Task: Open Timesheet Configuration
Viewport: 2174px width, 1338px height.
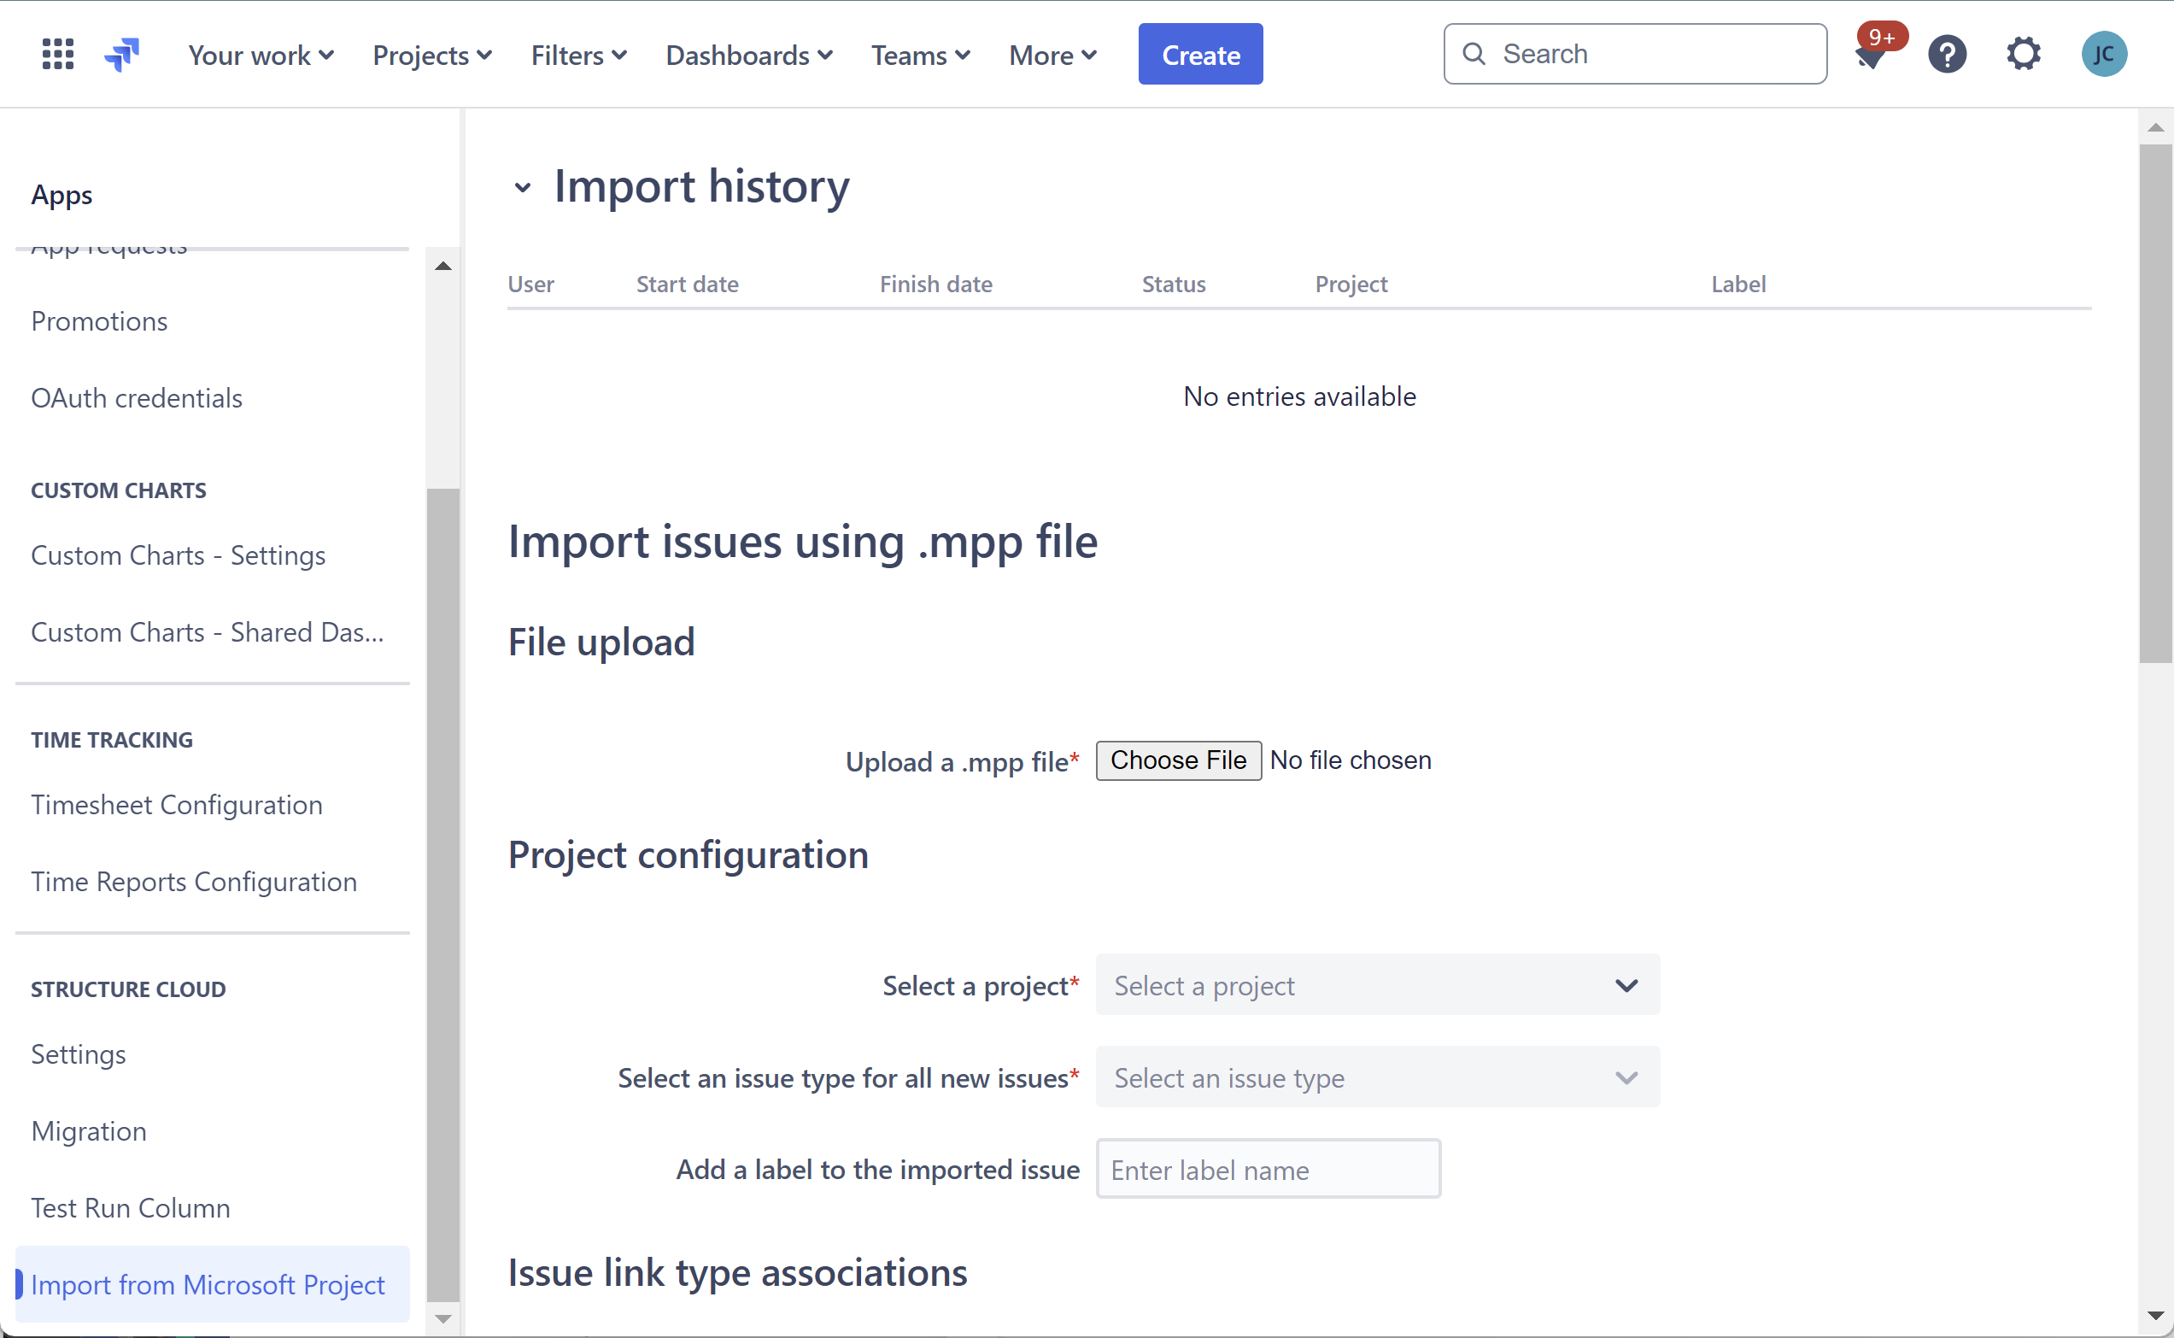Action: coord(177,805)
